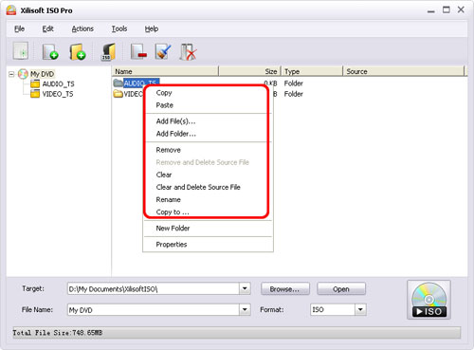The image size is (474, 350).
Task: Click the Total File Size progress bar
Action: [x=237, y=333]
